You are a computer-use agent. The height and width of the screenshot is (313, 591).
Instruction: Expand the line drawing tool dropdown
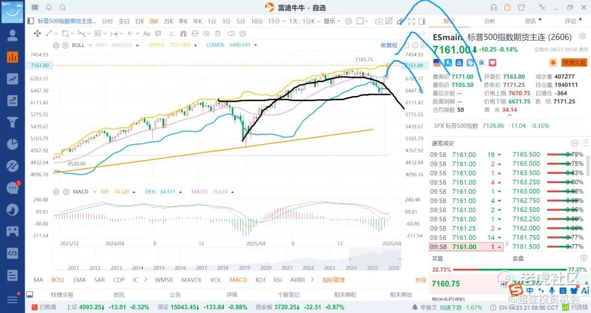(x=56, y=33)
